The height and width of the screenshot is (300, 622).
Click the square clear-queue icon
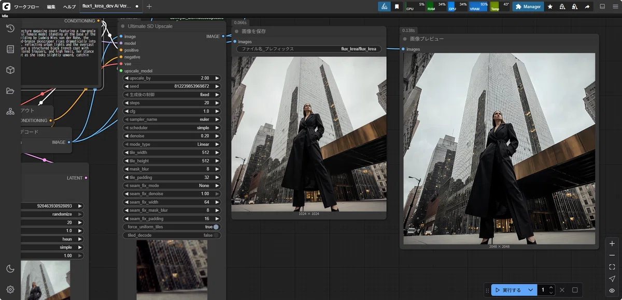pyautogui.click(x=575, y=290)
